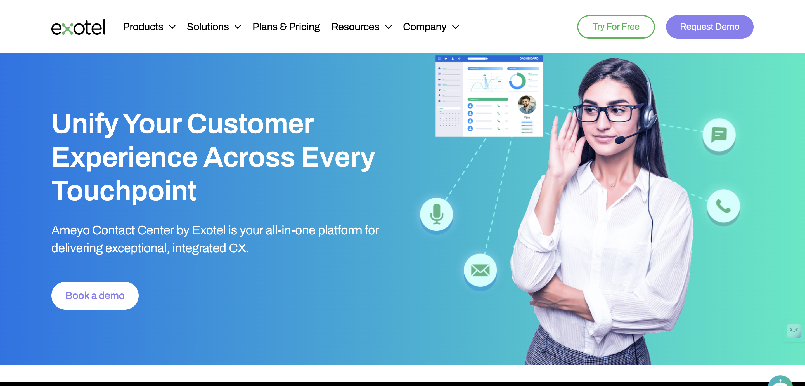The height and width of the screenshot is (386, 805).
Task: Click the green phone handset icon
Action: click(723, 206)
